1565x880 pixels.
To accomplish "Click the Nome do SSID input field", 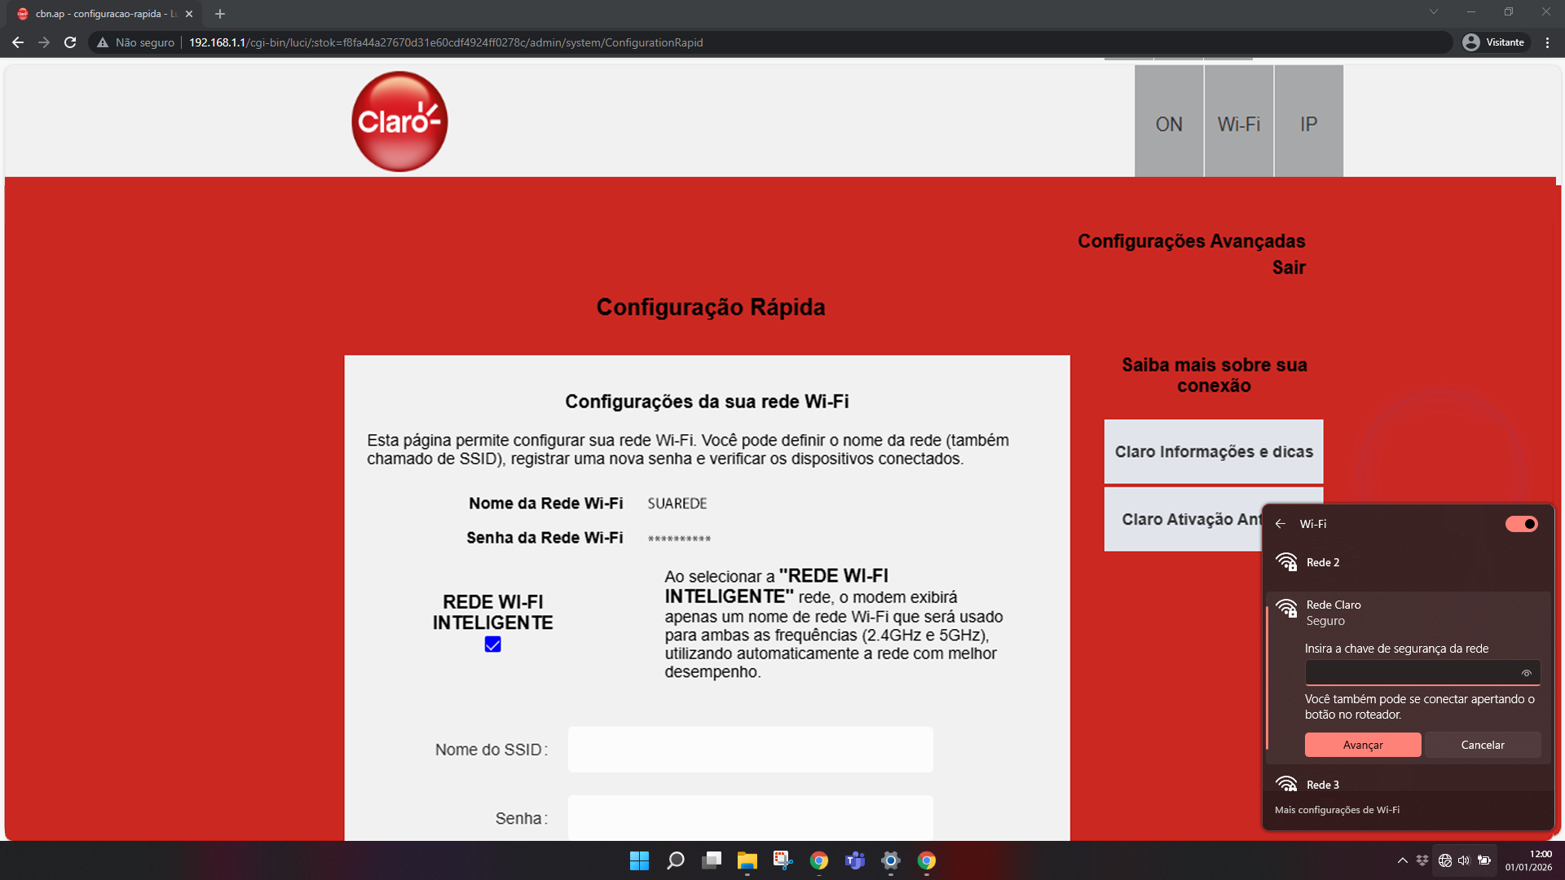I will (750, 750).
